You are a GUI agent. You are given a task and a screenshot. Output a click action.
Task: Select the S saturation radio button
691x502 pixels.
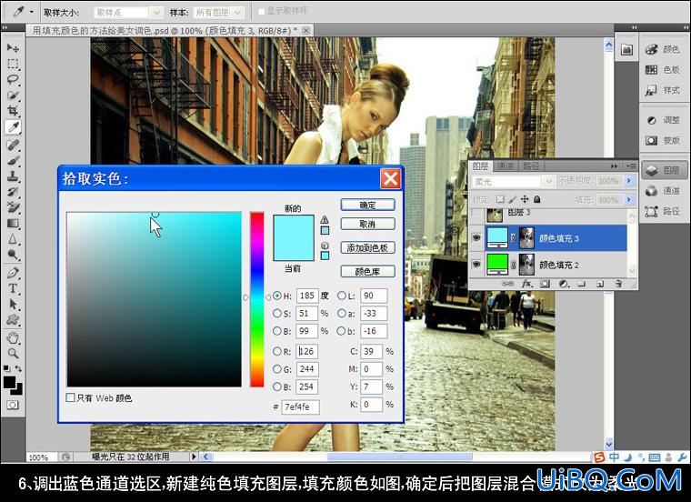pyautogui.click(x=277, y=314)
